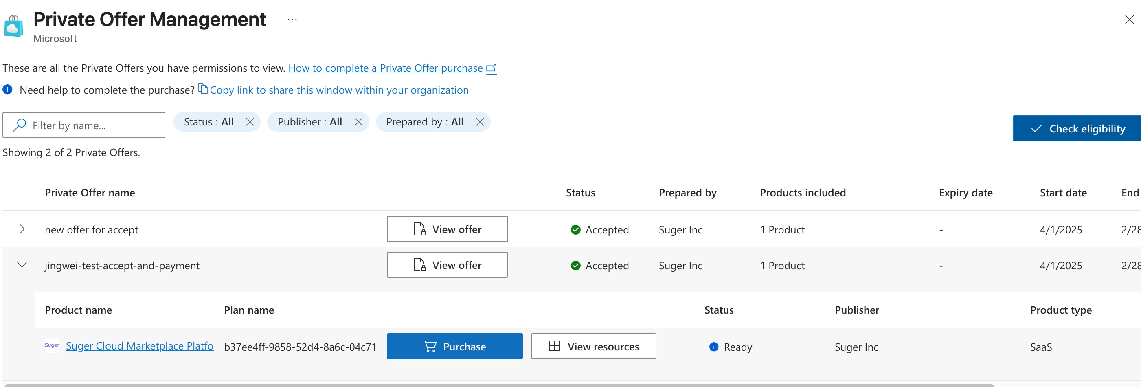Sort by the 'Private Offer name' column header
Image resolution: width=1141 pixels, height=387 pixels.
[x=90, y=193]
